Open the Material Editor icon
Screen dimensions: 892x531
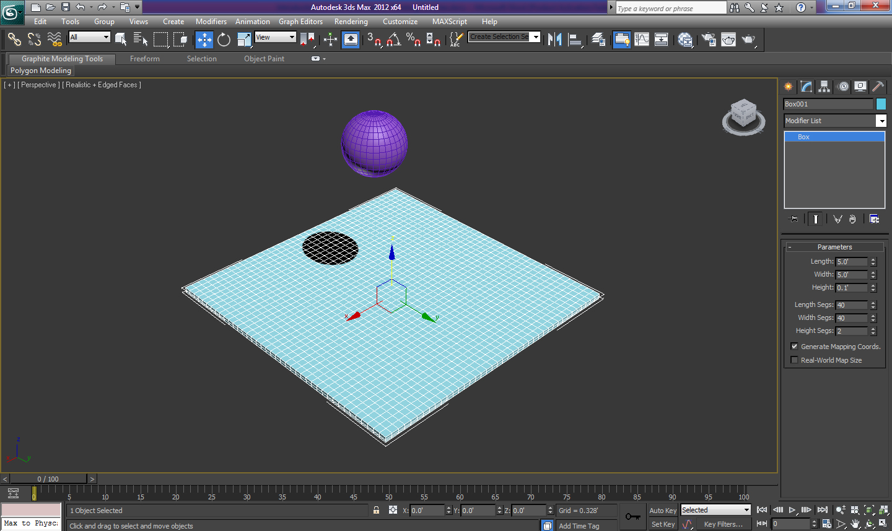coord(685,40)
